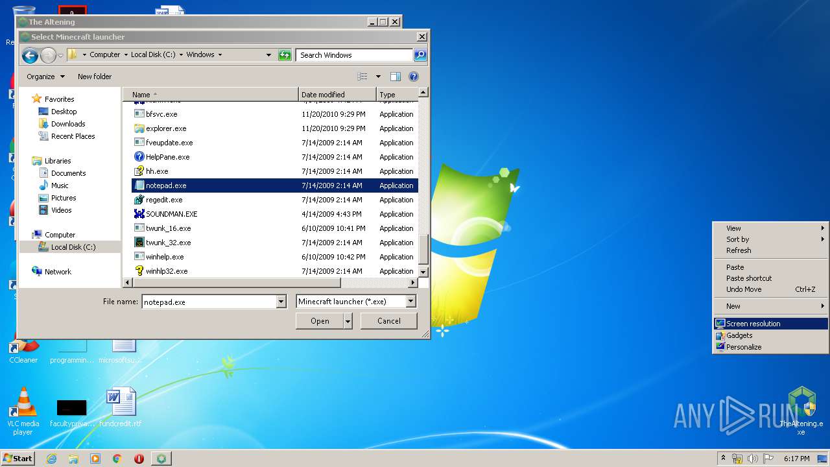The height and width of the screenshot is (467, 830).
Task: Open Windows Explorer from the taskbar
Action: (73, 459)
